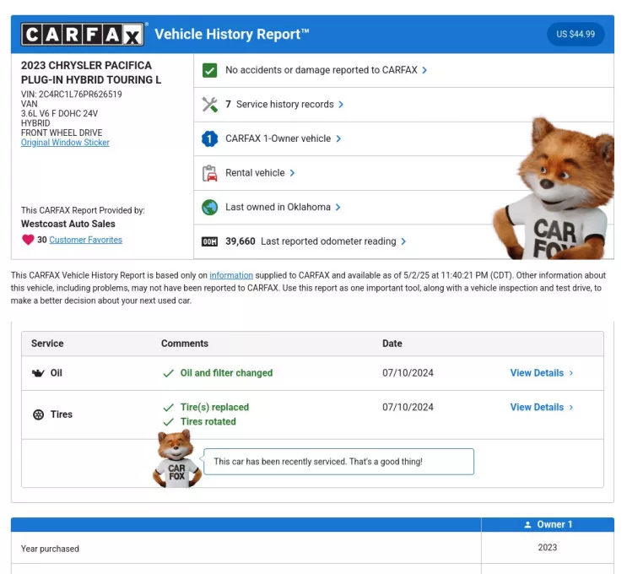
Task: Click the US $44.99 price button
Action: click(576, 35)
